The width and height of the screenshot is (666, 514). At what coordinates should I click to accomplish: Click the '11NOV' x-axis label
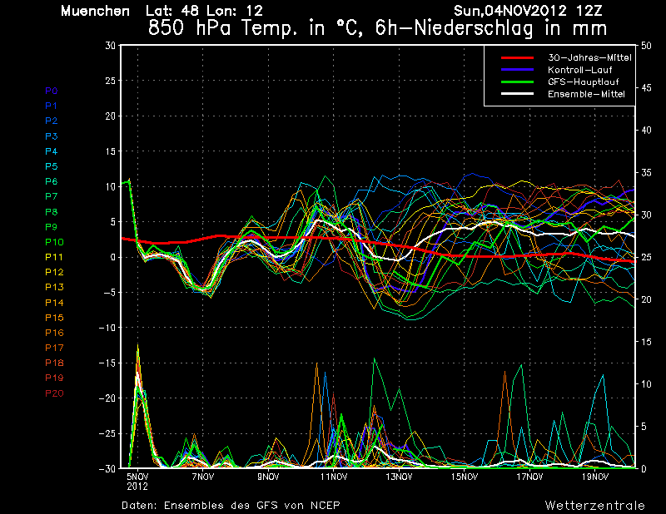pos(334,477)
